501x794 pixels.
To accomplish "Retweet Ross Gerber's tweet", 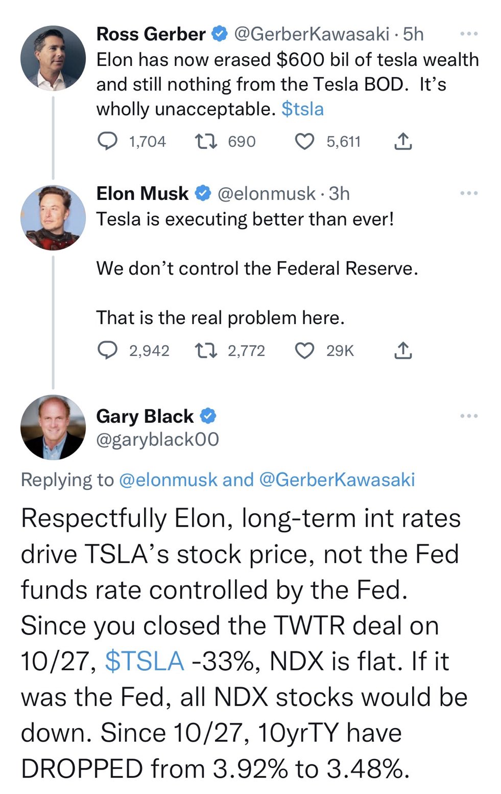I will (207, 141).
